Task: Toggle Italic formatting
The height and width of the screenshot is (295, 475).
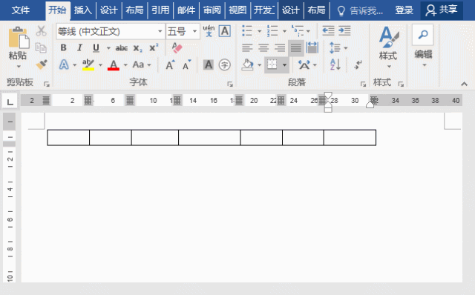Action: [x=79, y=47]
